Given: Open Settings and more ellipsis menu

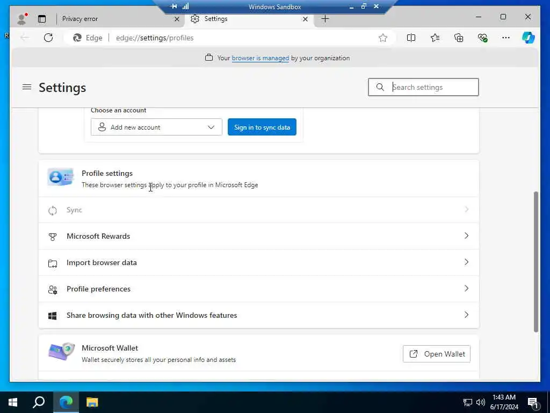Looking at the screenshot, I should [x=506, y=38].
